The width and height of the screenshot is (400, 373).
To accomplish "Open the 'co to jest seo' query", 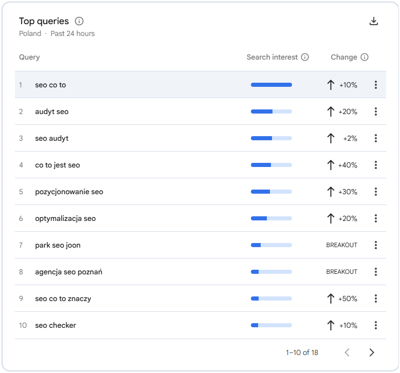I will coord(58,165).
